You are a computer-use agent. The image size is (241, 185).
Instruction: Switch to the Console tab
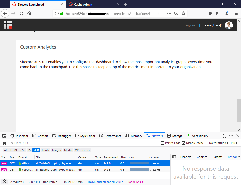pyautogui.click(x=40, y=136)
